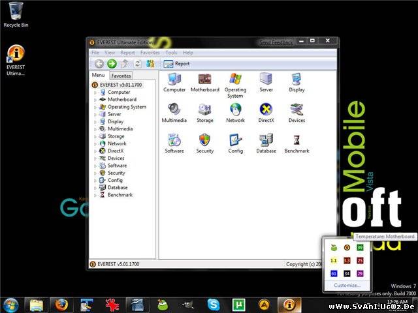
Task: Expand the Computer tree node
Action: tap(95, 93)
